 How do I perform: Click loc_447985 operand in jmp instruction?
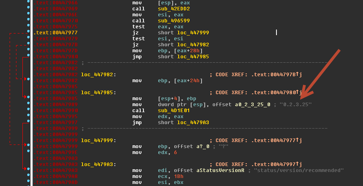[x=193, y=57]
